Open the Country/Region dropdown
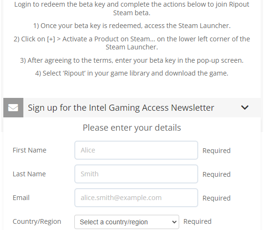This screenshot has height=230, width=264. point(127,222)
